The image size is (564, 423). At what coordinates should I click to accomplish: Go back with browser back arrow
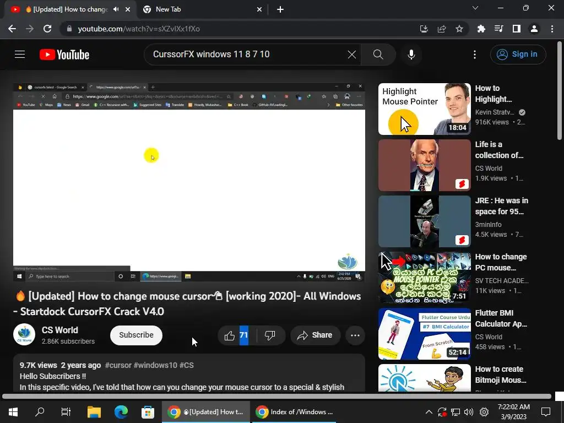click(12, 29)
